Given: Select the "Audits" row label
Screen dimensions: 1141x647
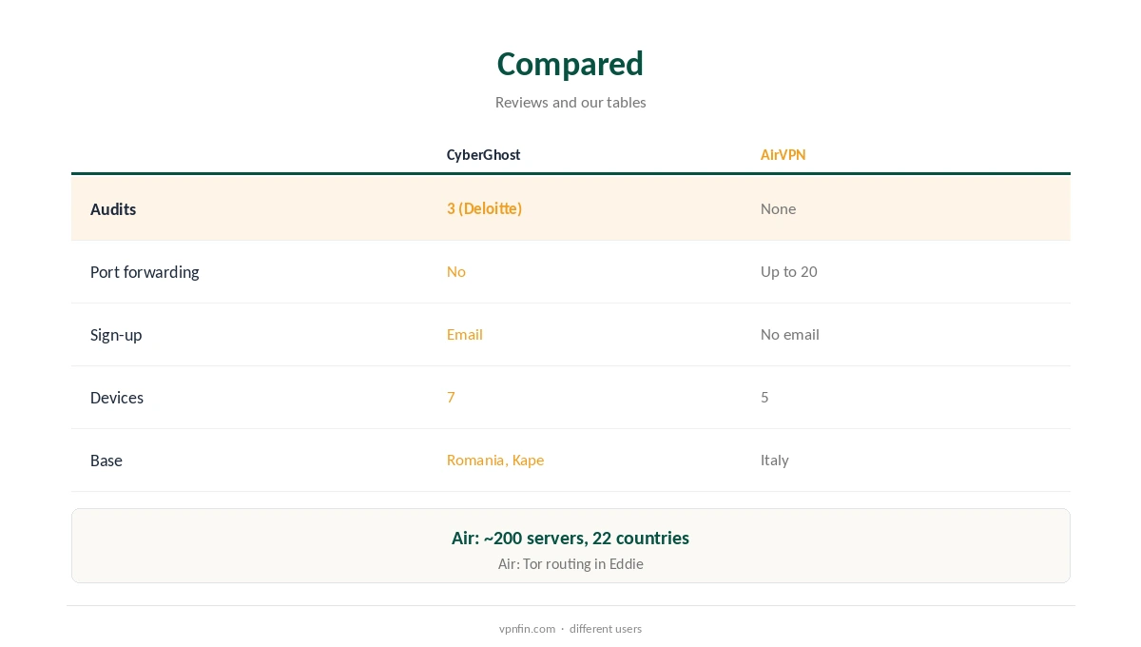Looking at the screenshot, I should pos(113,209).
